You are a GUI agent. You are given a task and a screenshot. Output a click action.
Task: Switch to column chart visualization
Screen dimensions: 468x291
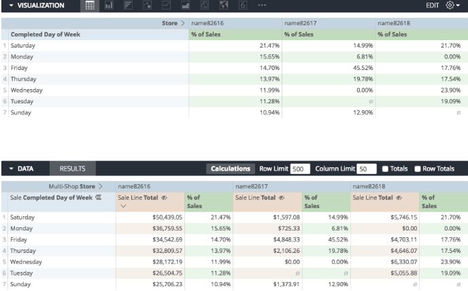109,5
